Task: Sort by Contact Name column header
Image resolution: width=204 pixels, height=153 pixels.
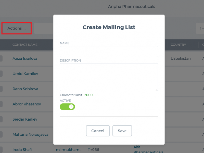Action: (x=25, y=45)
